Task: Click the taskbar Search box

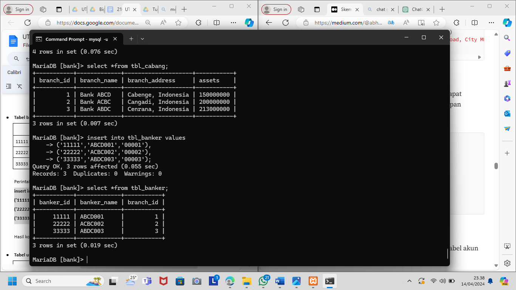Action: [x=63, y=281]
